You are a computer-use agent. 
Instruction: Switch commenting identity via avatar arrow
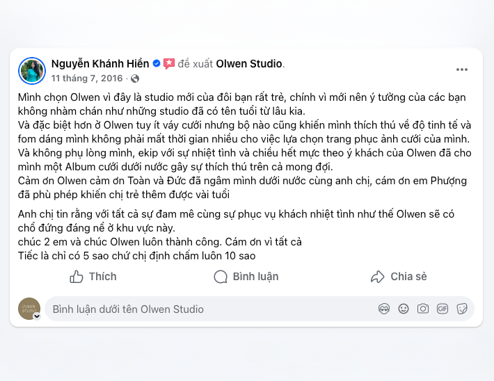coord(37,316)
